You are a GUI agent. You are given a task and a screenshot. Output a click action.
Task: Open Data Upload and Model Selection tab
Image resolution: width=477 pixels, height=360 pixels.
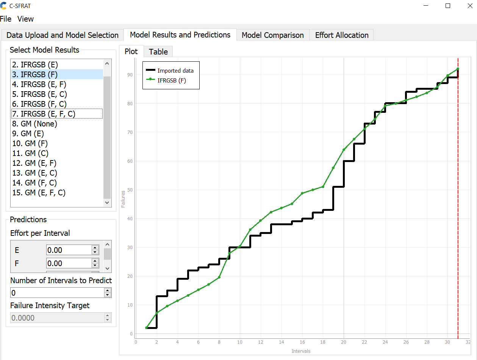(63, 35)
